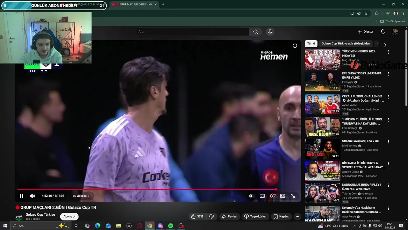
Task: Open options for '1 MİLYON TL ÖDÜLLÜ' video
Action: point(388,120)
